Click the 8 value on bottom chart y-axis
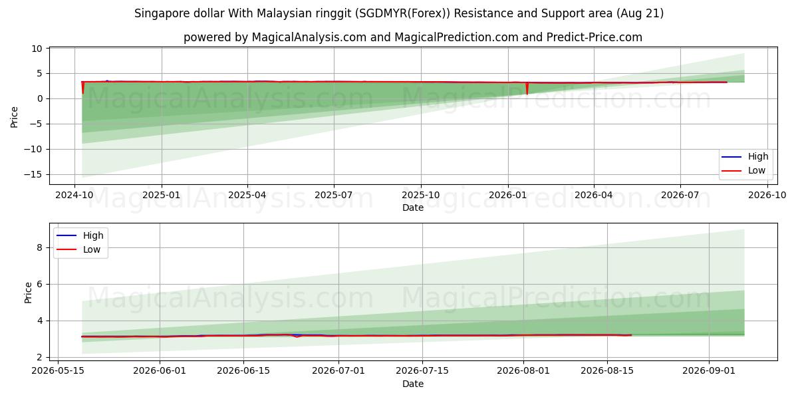This screenshot has width=798, height=399. pos(40,247)
